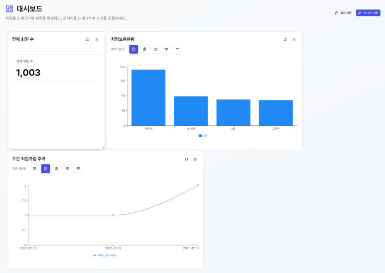Refresh the 전체 회원 수 widget

pos(88,40)
